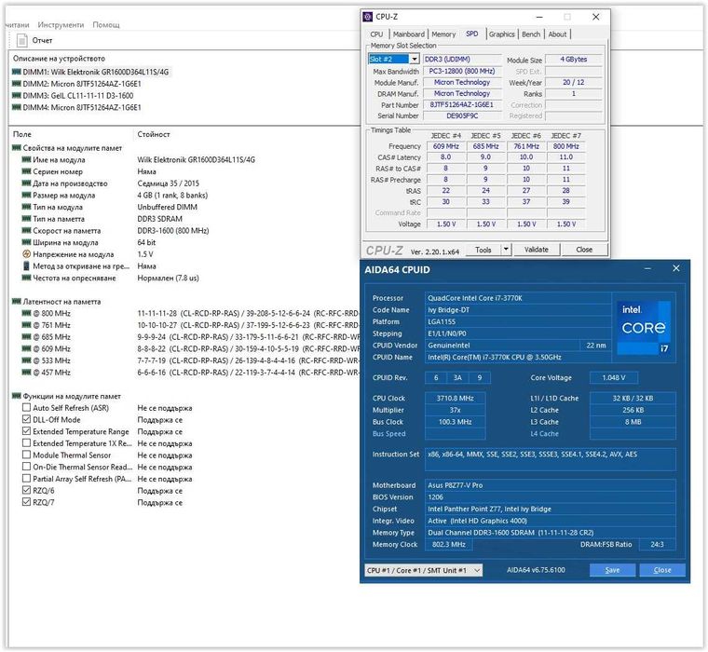Screen dimensions: 708x652
Task: Close the AIDA64 CPUID window with X
Action: (676, 268)
